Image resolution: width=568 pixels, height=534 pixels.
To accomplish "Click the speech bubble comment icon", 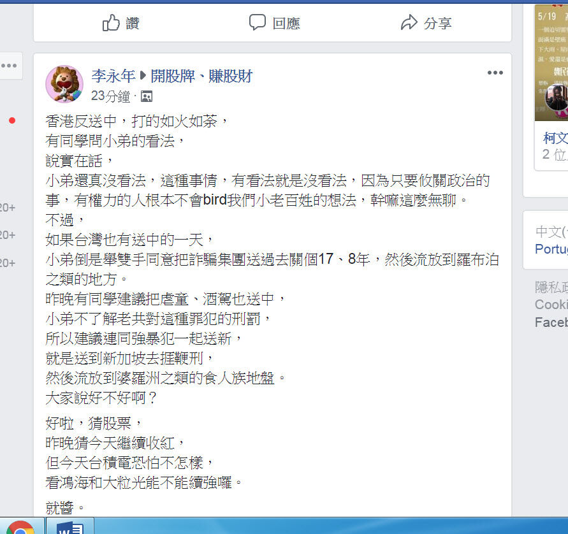I will point(257,22).
